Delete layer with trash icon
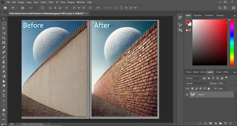237x126 pixels. click(x=230, y=123)
